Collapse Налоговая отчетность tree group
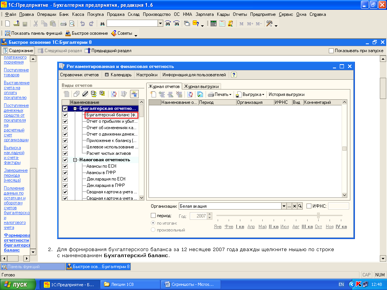Screen dimensions: 387x290 click(x=75, y=160)
